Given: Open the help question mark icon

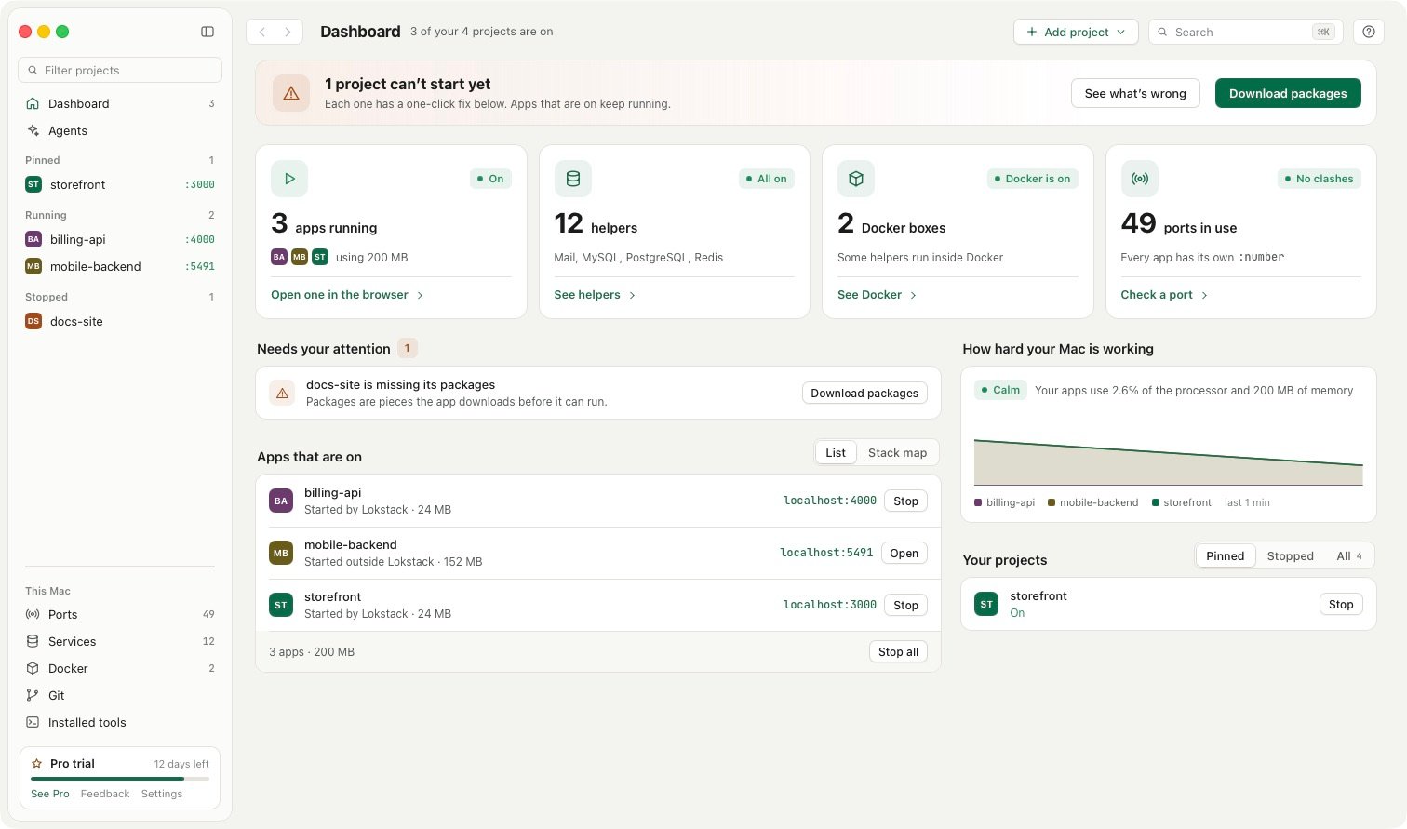Looking at the screenshot, I should pyautogui.click(x=1369, y=32).
